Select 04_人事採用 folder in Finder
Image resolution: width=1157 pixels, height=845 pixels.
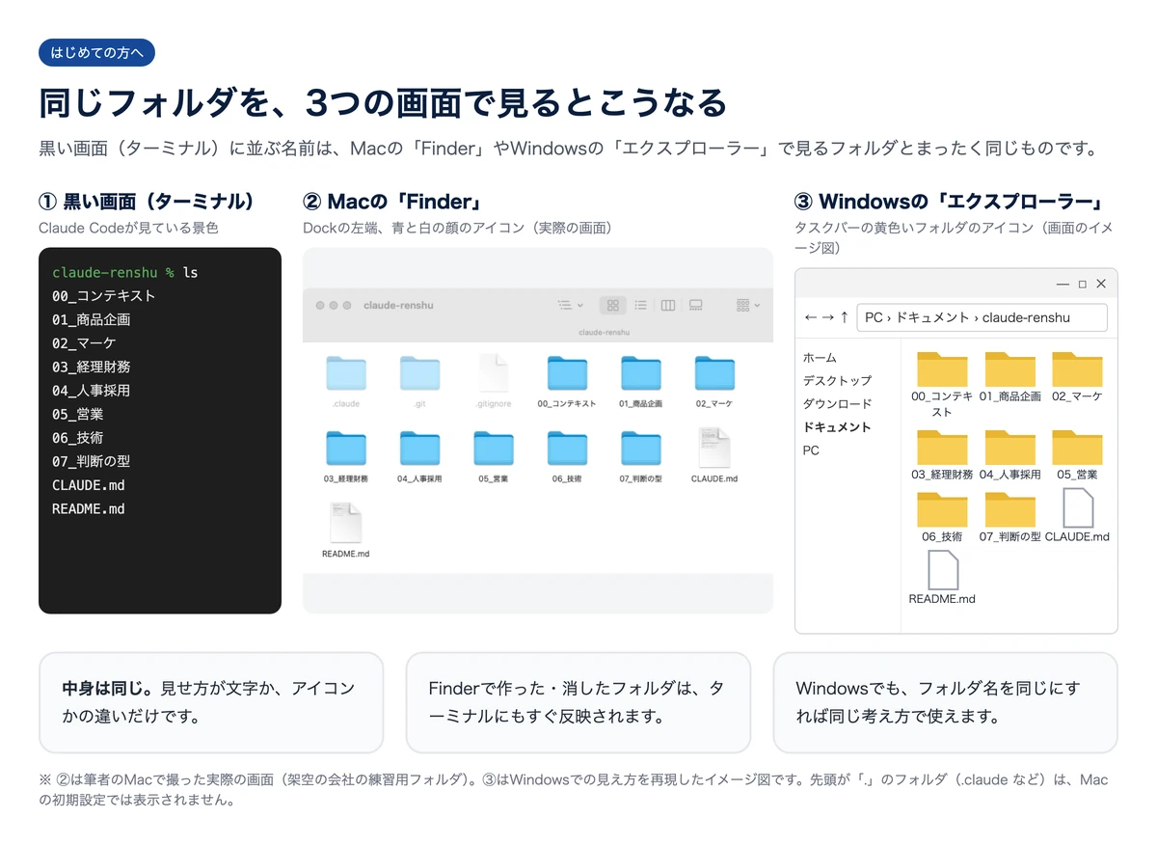[x=419, y=456]
